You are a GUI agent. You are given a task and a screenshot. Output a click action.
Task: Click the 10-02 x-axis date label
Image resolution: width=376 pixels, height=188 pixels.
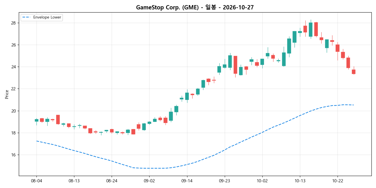tap(262, 181)
